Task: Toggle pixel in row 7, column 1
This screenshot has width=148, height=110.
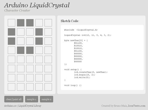Action: [x=12, y=78]
